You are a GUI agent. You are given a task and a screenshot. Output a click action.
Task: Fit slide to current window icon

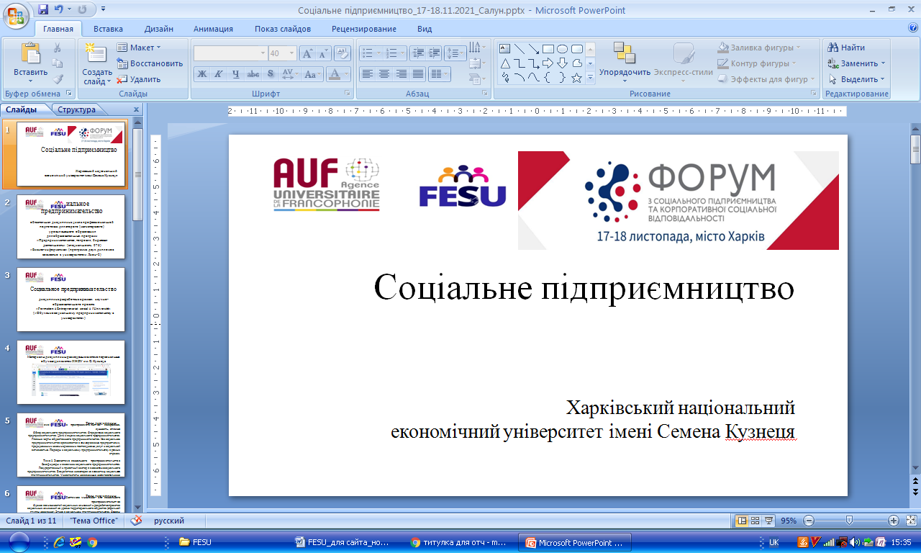point(910,520)
